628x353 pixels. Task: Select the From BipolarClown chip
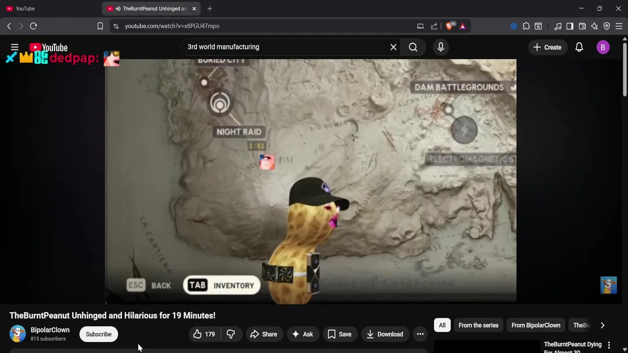coord(536,325)
